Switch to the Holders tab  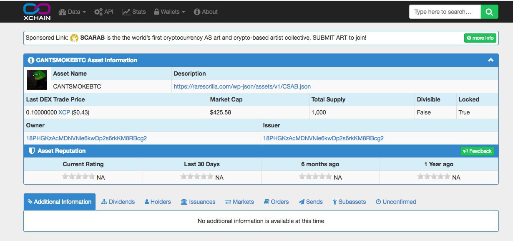point(158,202)
